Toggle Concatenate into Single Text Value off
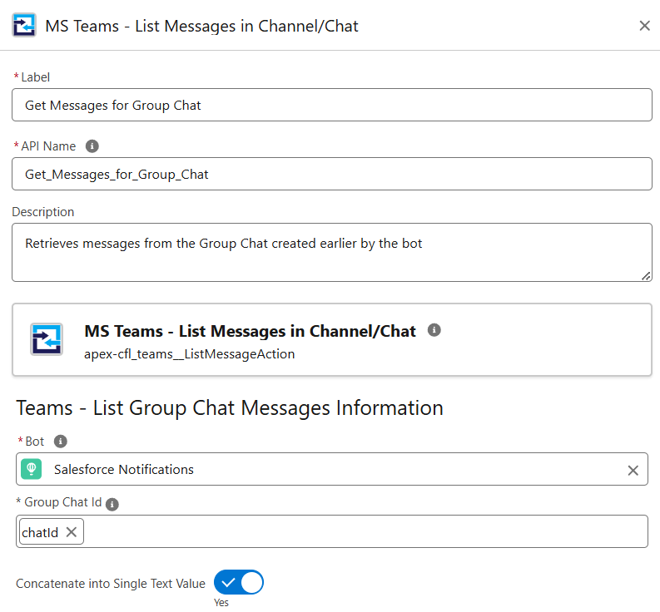The width and height of the screenshot is (660, 612). pyautogui.click(x=239, y=582)
